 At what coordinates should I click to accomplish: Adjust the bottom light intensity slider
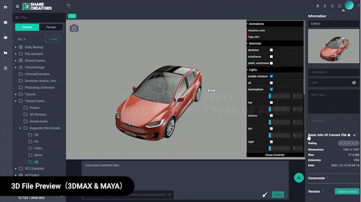click(279, 122)
